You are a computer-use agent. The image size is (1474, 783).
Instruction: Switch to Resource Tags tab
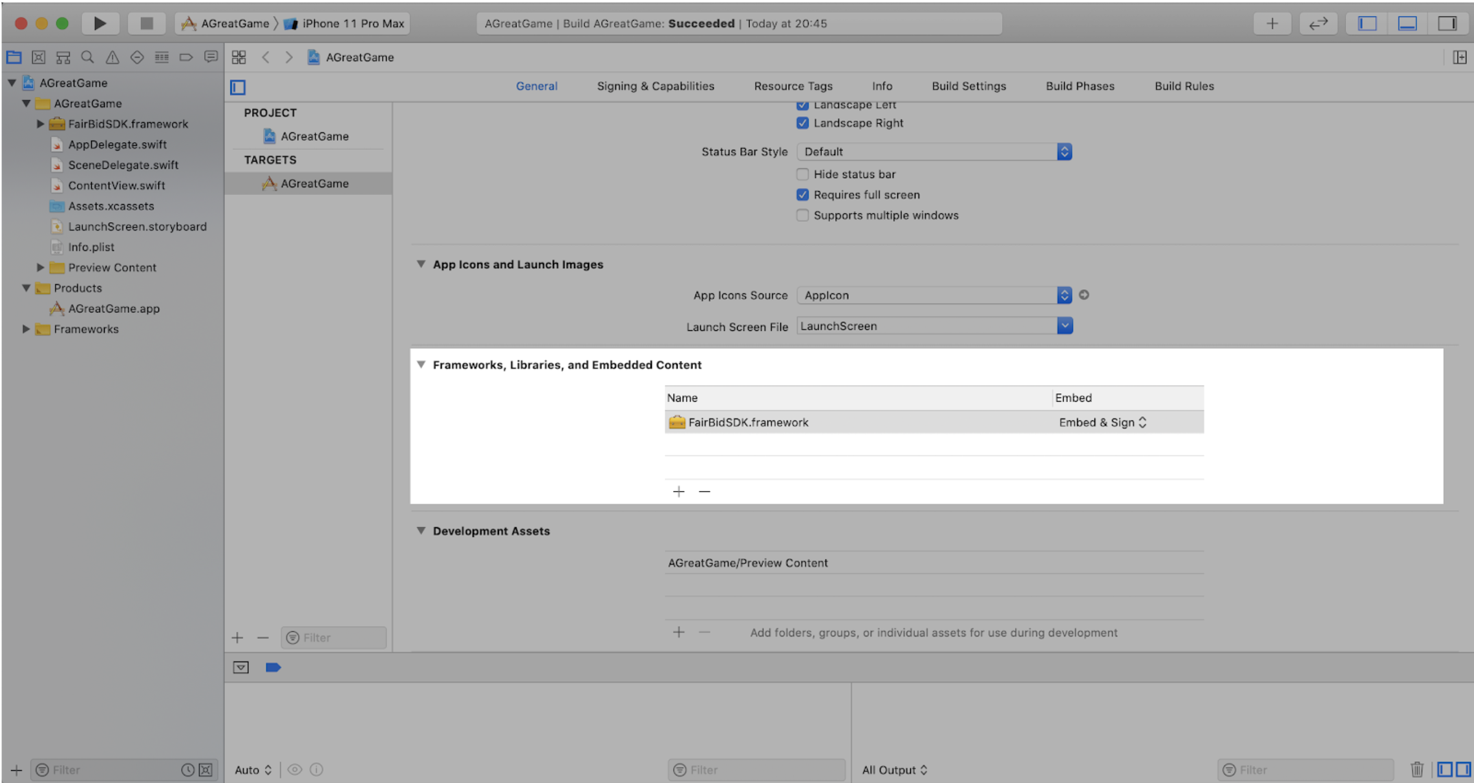coord(793,86)
